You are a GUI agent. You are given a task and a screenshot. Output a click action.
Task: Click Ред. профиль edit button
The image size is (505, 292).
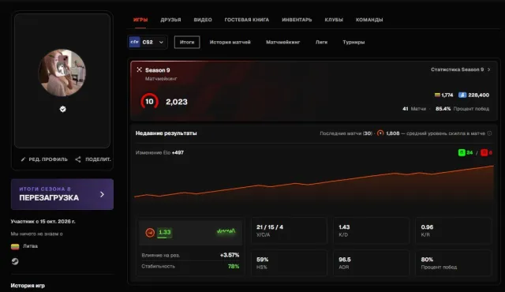pyautogui.click(x=44, y=159)
